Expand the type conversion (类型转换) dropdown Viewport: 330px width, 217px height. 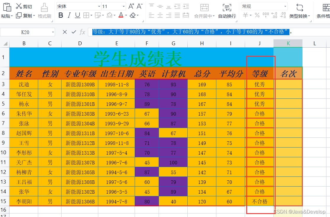coord(309,16)
